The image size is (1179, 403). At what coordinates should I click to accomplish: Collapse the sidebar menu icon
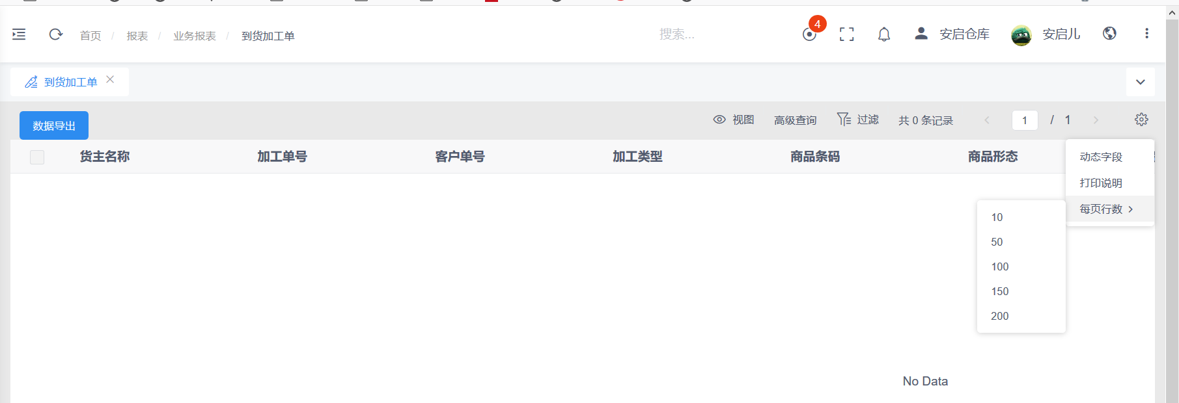pos(19,34)
